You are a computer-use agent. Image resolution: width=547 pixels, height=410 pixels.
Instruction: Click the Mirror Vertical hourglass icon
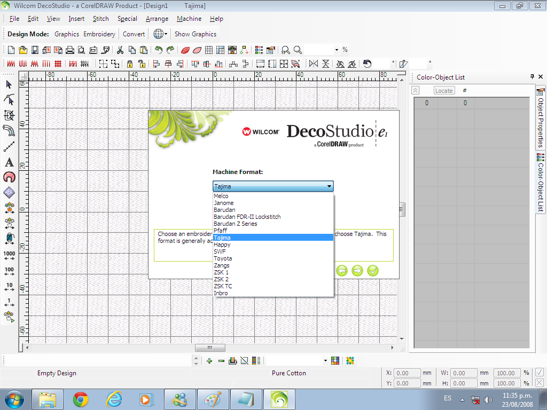[325, 64]
